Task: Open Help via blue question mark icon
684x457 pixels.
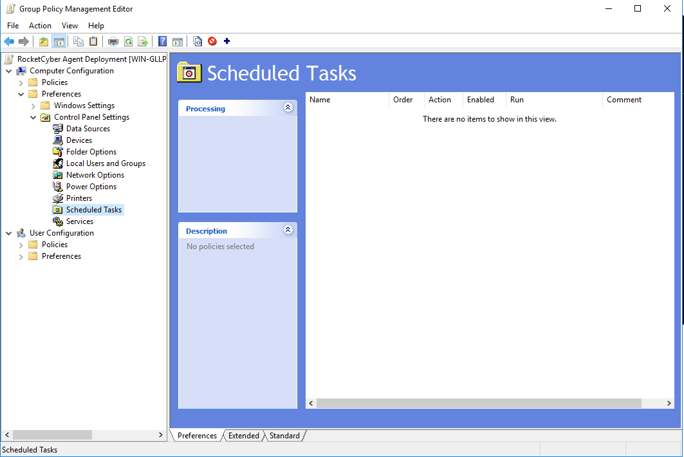Action: pyautogui.click(x=162, y=41)
